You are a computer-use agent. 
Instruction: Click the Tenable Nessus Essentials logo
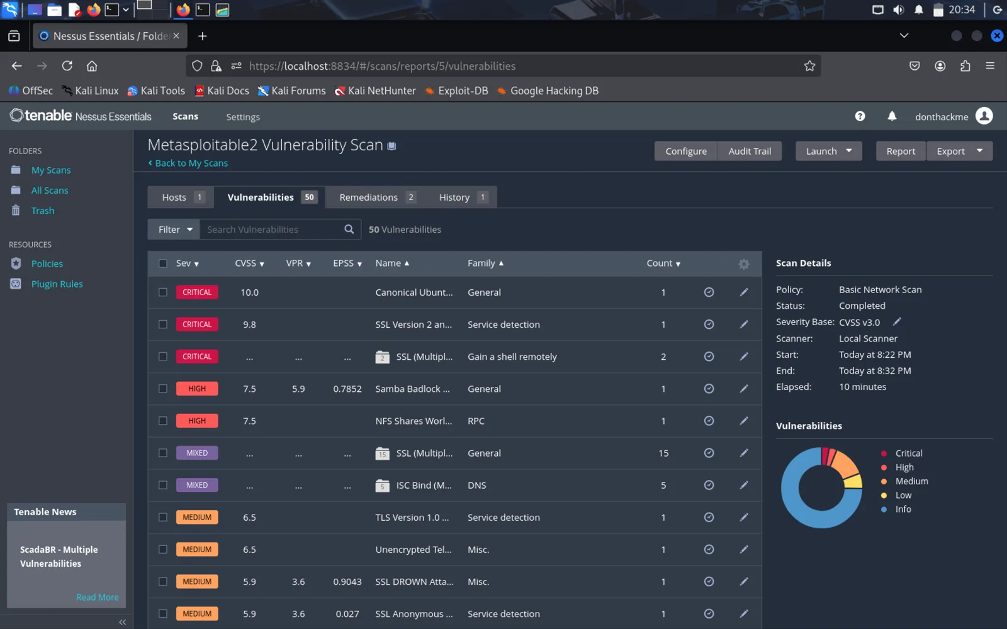click(81, 116)
